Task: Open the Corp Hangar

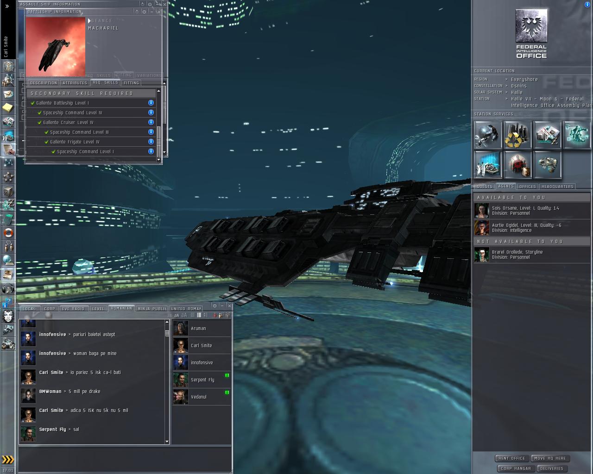Action: 516,468
